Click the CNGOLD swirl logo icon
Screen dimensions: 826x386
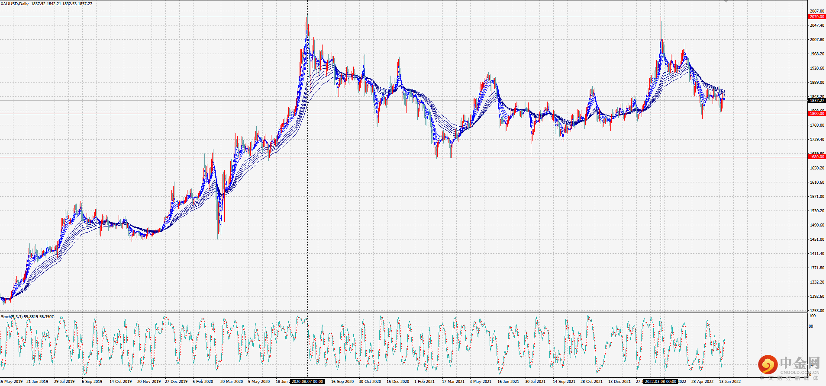[768, 365]
